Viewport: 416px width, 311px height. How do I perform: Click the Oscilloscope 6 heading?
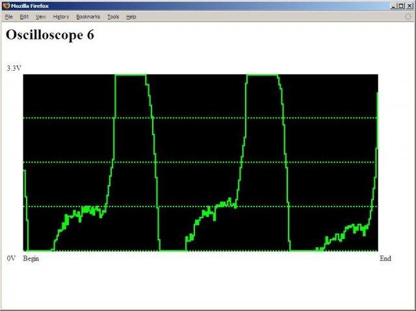point(50,34)
